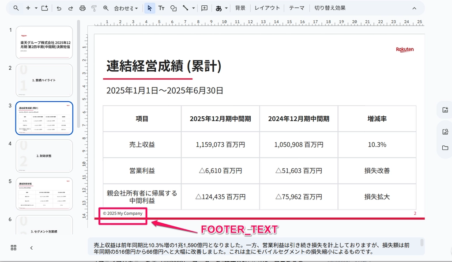
Task: Click the 親会社所有者に帰属する中間利益 cell
Action: coord(142,197)
